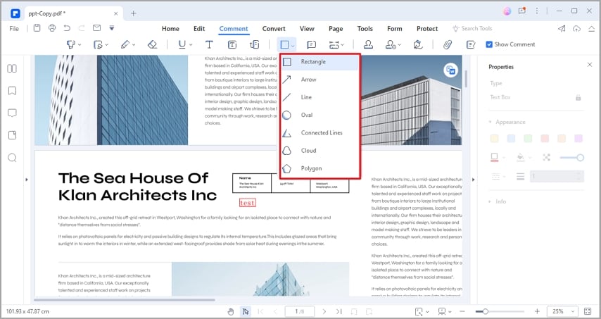Viewport: 601px width, 319px height.
Task: Pick the blue color swatch
Action: point(511,139)
